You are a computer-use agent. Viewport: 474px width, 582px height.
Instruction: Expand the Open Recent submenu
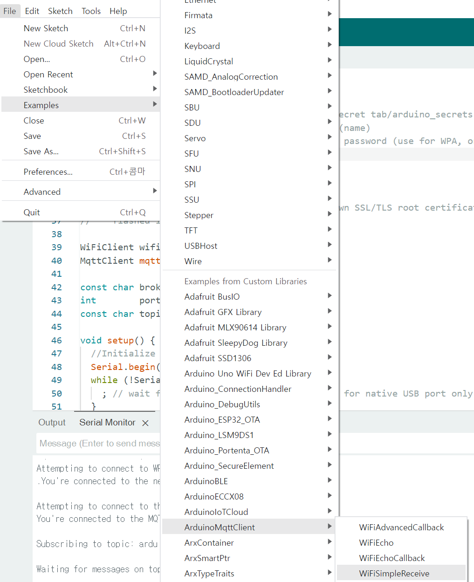81,75
